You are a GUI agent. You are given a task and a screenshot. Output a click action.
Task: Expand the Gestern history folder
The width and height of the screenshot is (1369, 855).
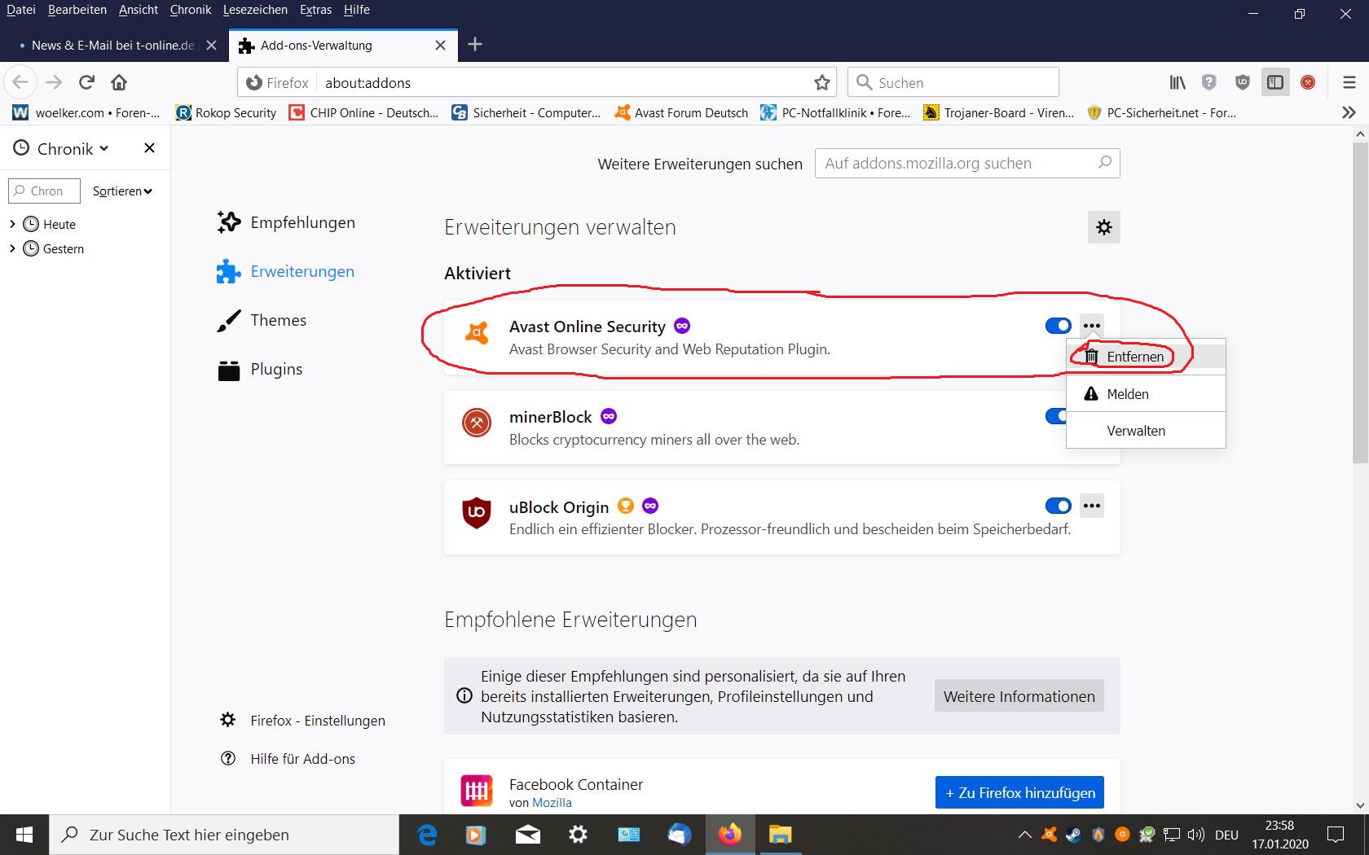point(12,248)
